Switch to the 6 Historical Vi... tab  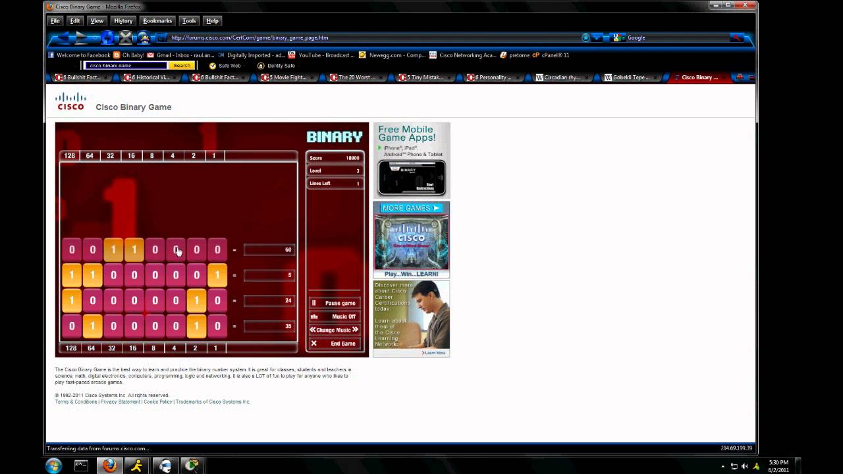[151, 77]
